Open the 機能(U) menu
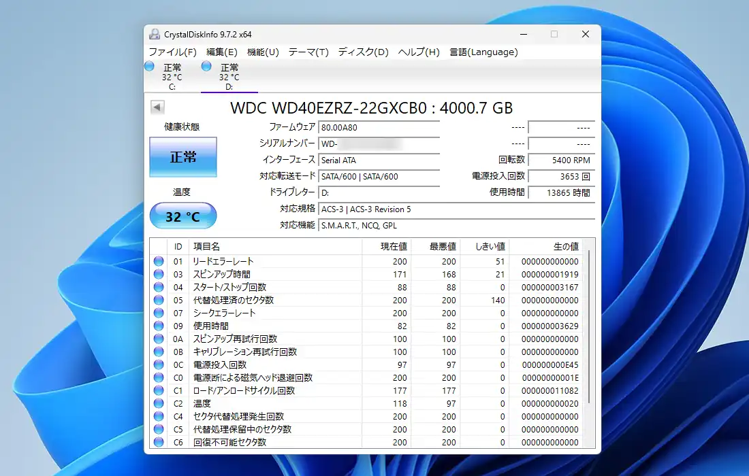Image resolution: width=749 pixels, height=476 pixels. coord(263,52)
